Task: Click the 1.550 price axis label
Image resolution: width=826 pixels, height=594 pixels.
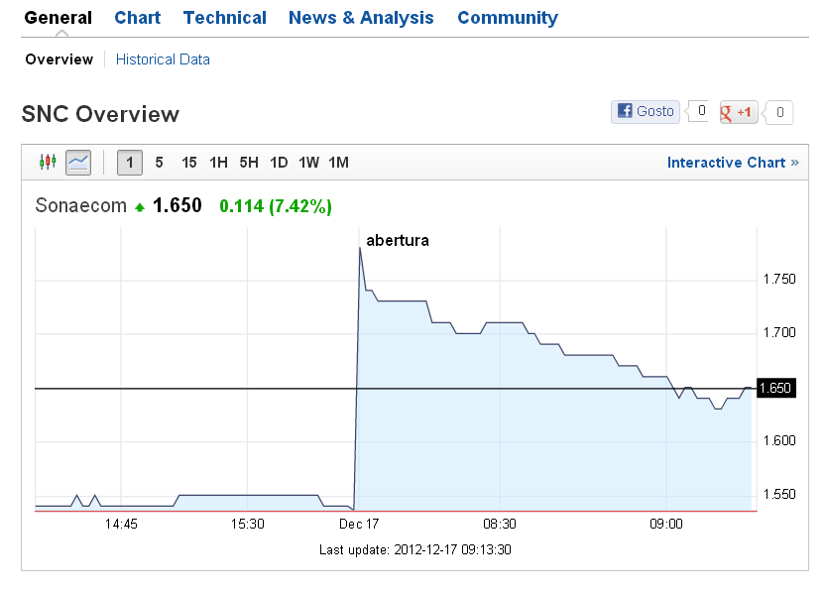Action: coord(779,494)
